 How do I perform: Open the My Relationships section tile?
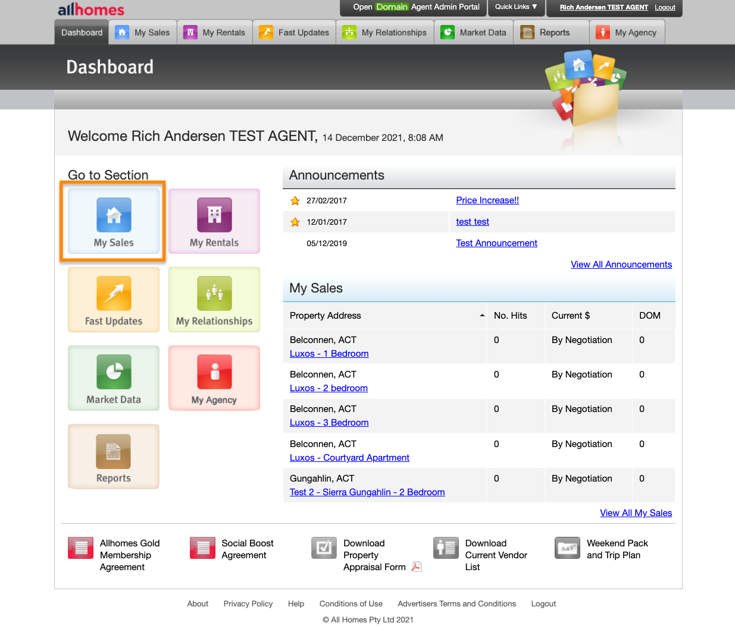coord(214,300)
